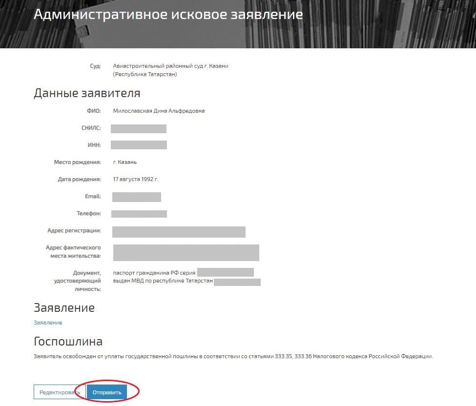Image resolution: width=476 pixels, height=406 pixels.
Task: Click text паспорт гражданина РФ серия
Action: pos(154,273)
